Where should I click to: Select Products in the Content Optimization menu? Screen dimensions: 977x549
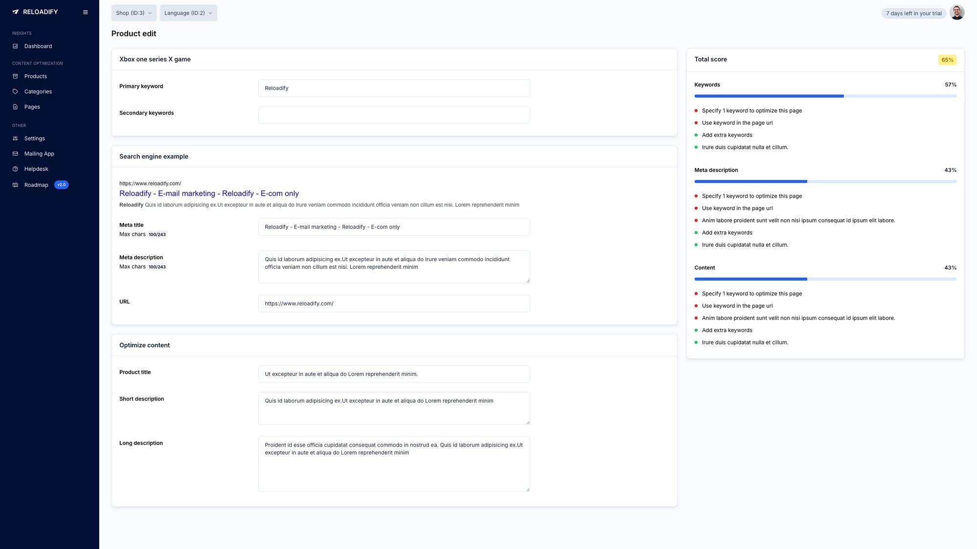coord(35,76)
